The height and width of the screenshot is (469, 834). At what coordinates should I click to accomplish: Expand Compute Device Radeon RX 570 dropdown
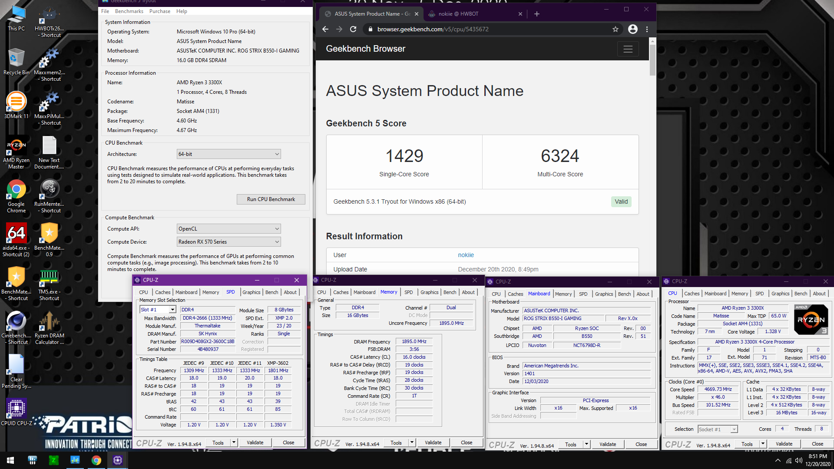[x=229, y=242]
